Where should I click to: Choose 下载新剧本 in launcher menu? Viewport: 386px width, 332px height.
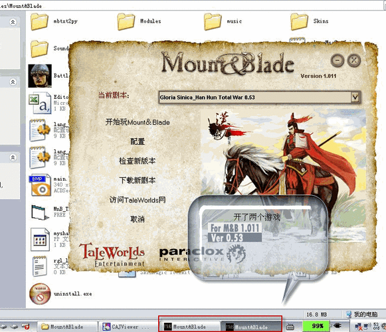click(x=138, y=181)
